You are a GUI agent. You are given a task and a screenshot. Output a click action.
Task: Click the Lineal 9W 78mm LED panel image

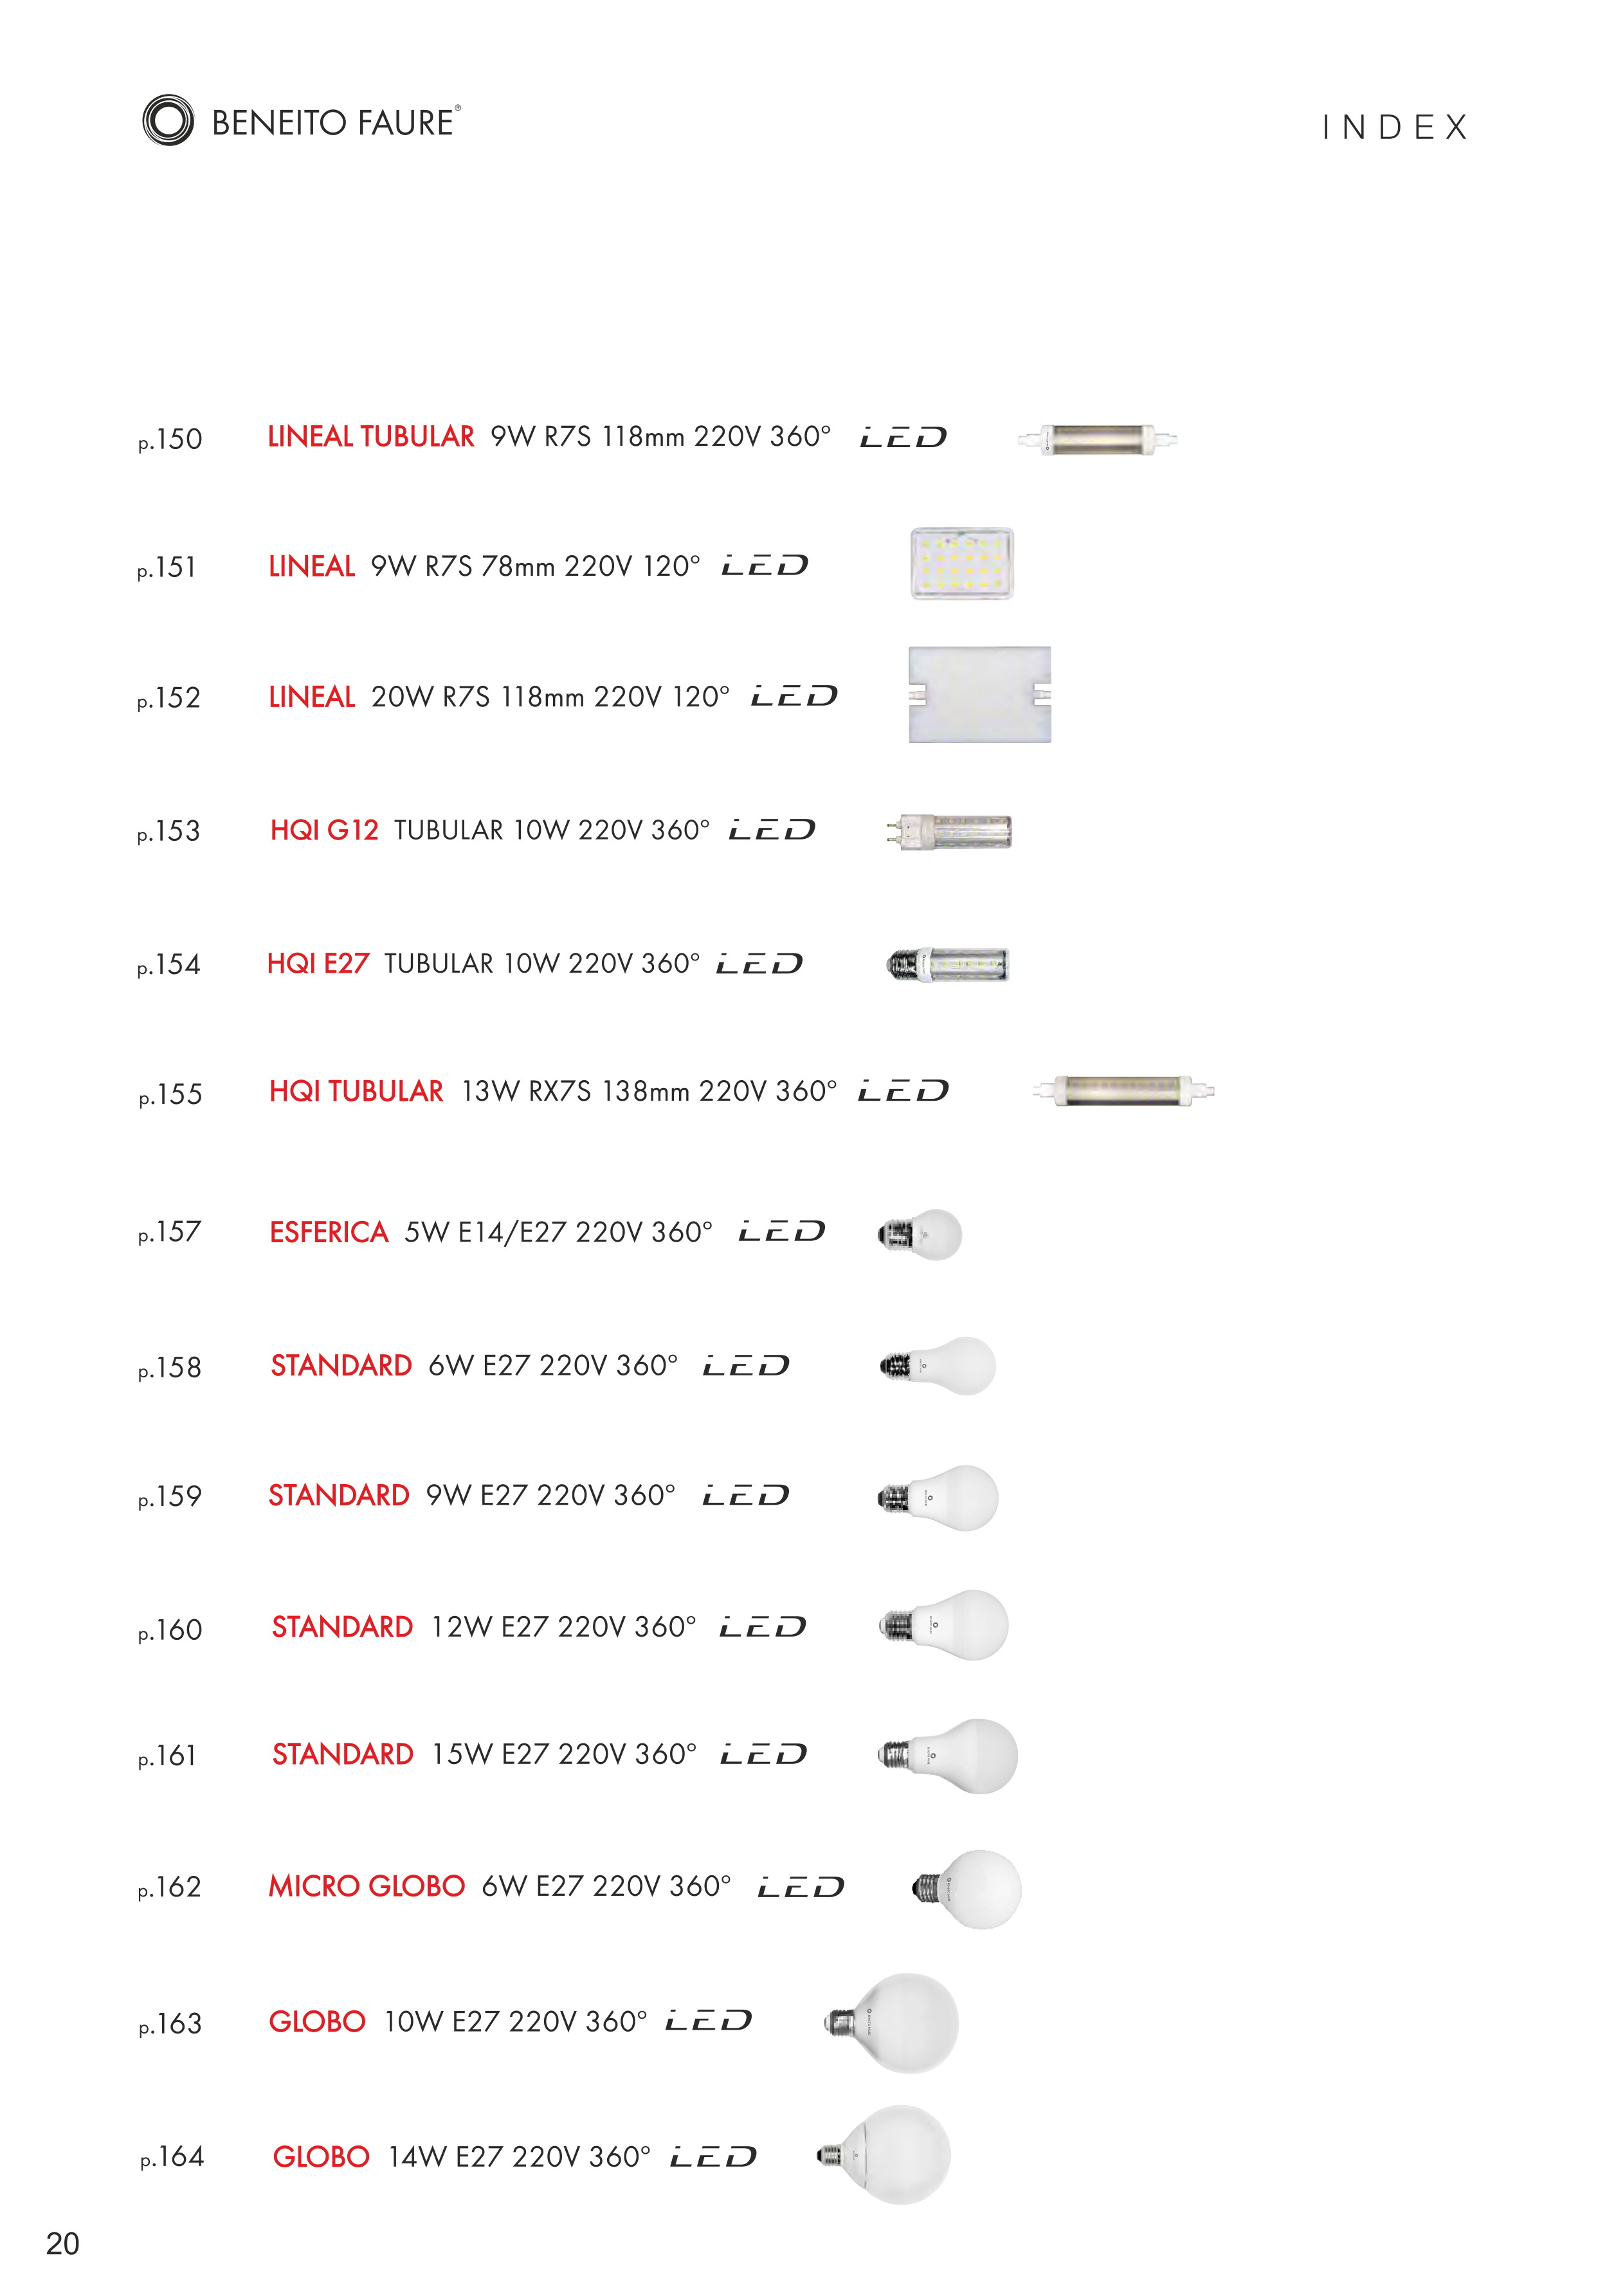tap(961, 564)
